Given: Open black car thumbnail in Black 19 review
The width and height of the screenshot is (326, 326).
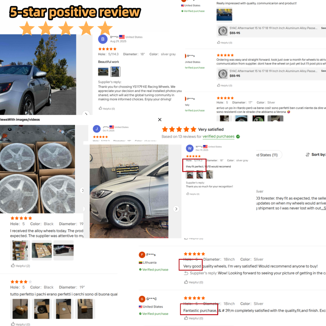Looking at the screenshot, I should (64, 250).
